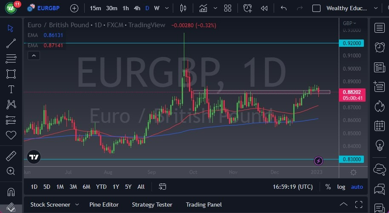389x213 pixels.
Task: Click the lightning event marker on chart
Action: (318, 161)
